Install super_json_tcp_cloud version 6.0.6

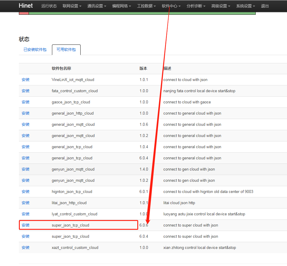click(26, 225)
